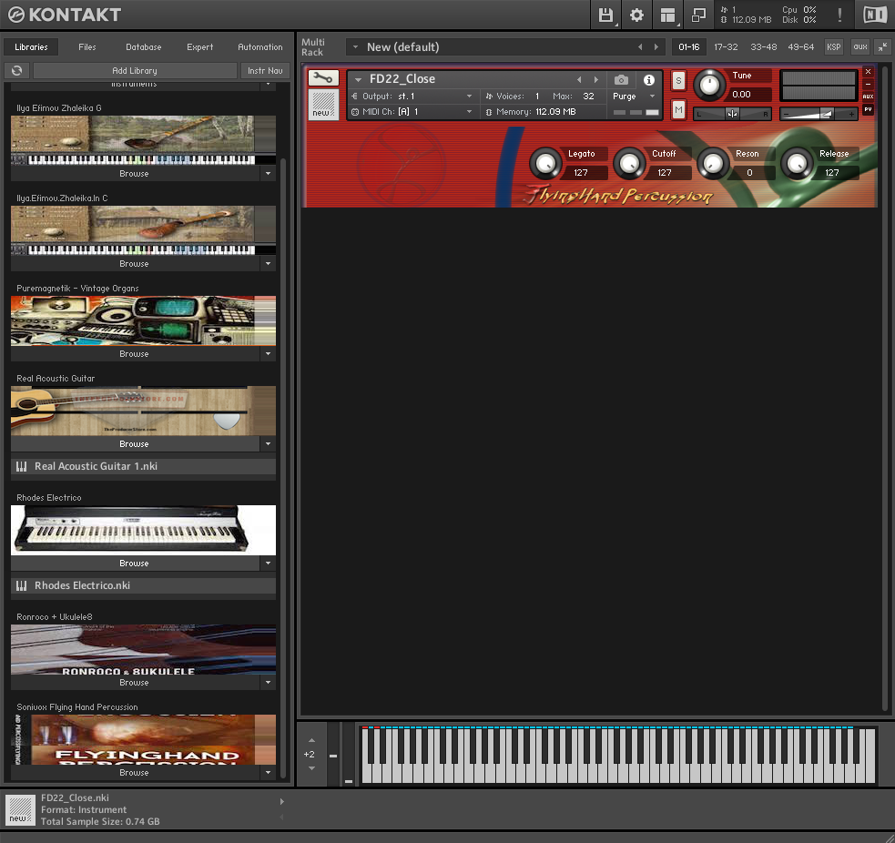Go to previous multi rack preset arrow

(640, 47)
